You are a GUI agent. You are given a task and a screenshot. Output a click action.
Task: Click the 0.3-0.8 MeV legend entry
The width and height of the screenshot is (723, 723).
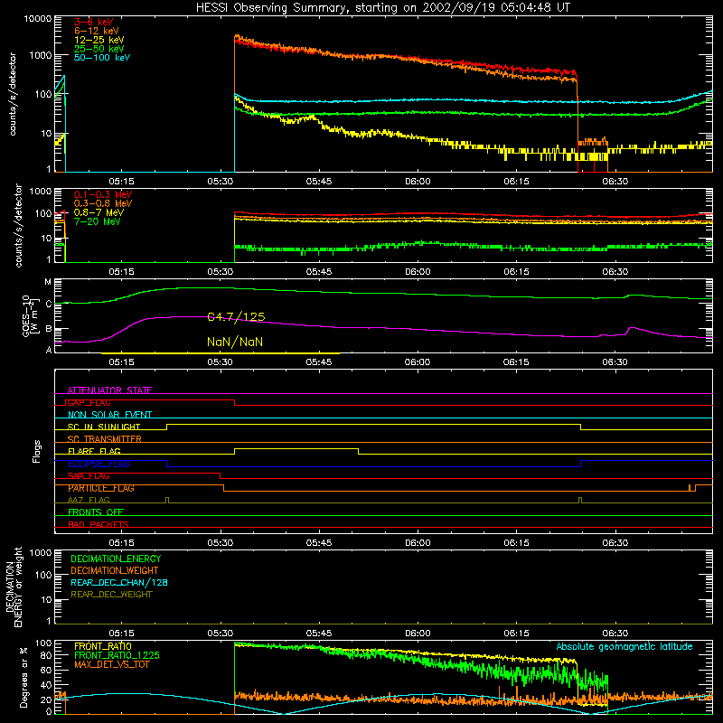103,203
